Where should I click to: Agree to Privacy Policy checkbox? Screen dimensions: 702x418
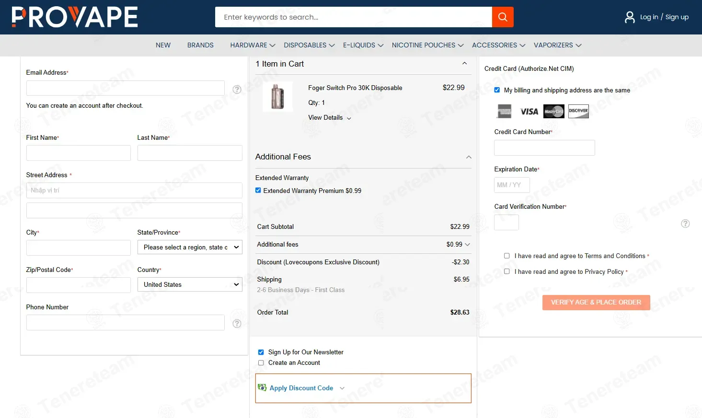pyautogui.click(x=507, y=271)
